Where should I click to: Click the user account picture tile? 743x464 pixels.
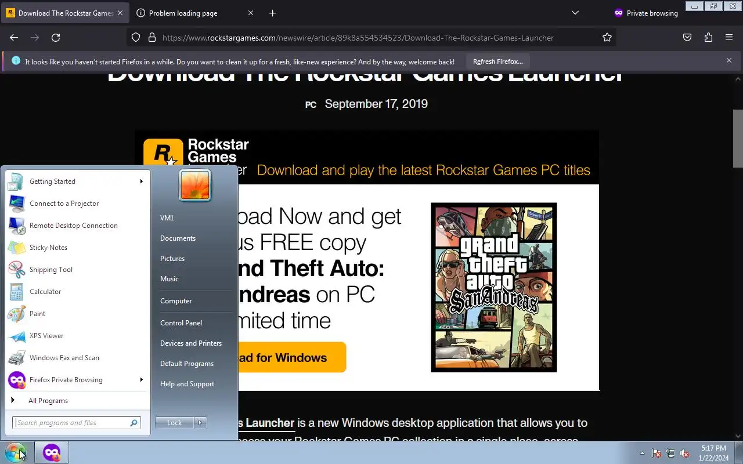tap(195, 185)
